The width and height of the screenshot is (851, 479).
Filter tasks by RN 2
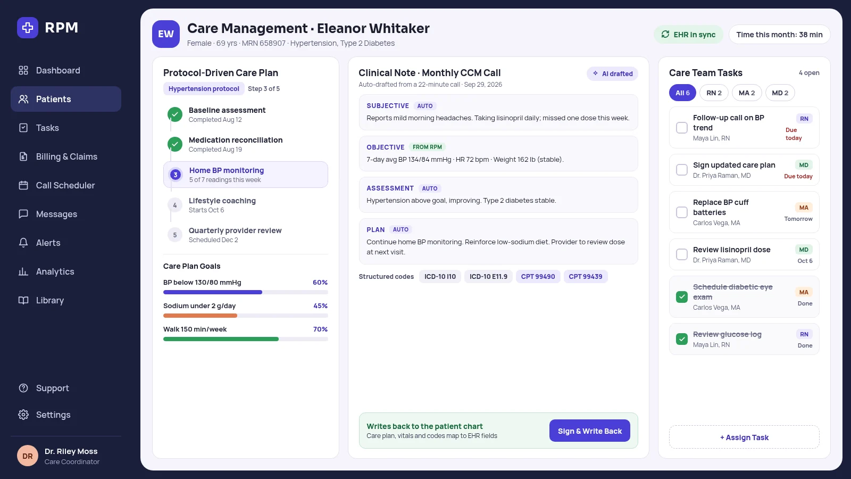click(x=714, y=93)
